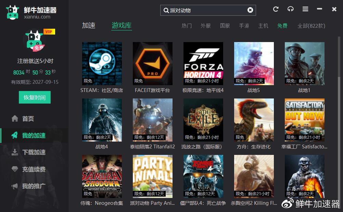Click the 侍魂：Neogeo合集 title
Viewport: 343px width, 212px height.
[x=102, y=203]
